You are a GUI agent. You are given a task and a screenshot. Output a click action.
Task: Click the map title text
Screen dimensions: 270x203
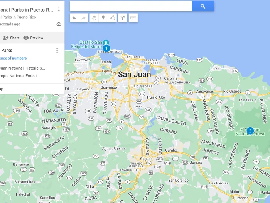[x=26, y=10]
